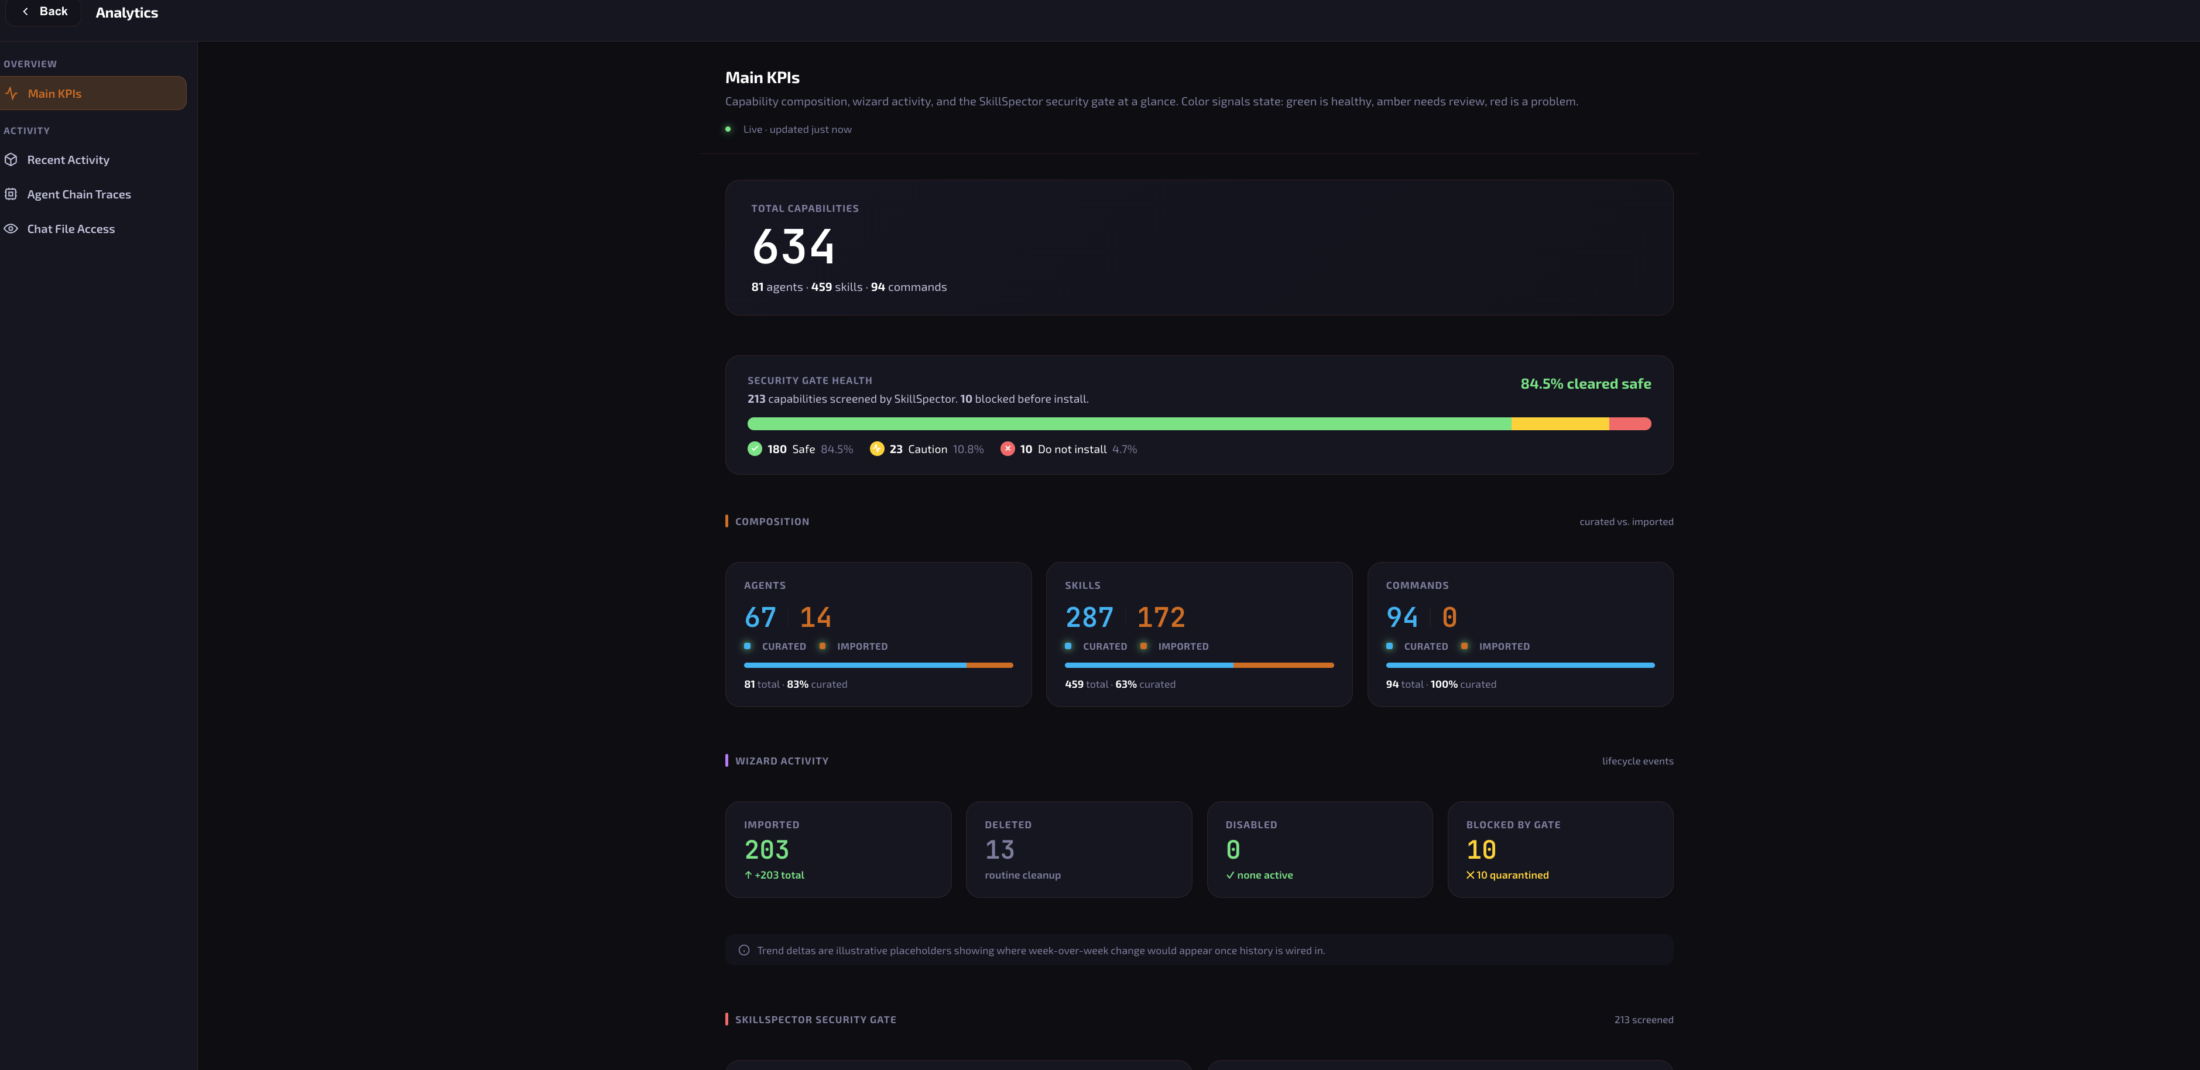Click the orange Imported dot in Agents card
2200x1070 pixels.
pos(823,646)
